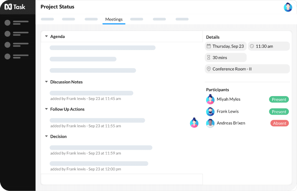This screenshot has width=297, height=191.
Task: Click the hourglass icon beside 30 mins
Action: pos(209,58)
